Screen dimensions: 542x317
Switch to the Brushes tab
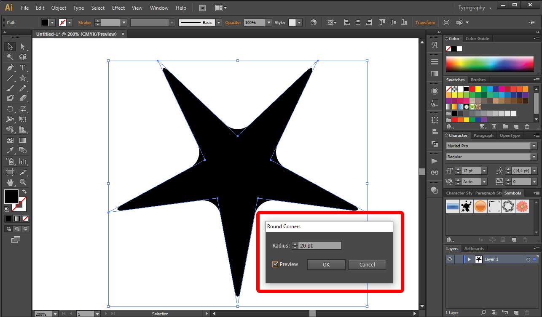(478, 80)
